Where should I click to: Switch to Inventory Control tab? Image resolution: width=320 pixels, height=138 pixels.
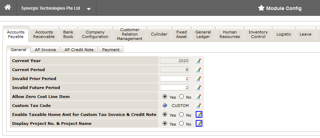coord(258,34)
